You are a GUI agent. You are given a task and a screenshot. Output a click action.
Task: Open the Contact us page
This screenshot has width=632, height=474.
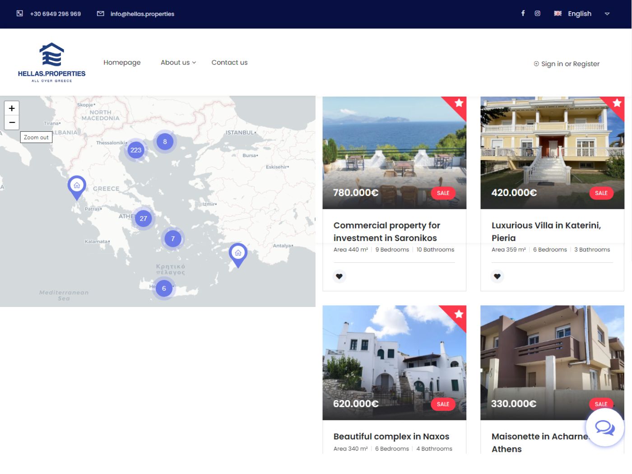pyautogui.click(x=229, y=62)
